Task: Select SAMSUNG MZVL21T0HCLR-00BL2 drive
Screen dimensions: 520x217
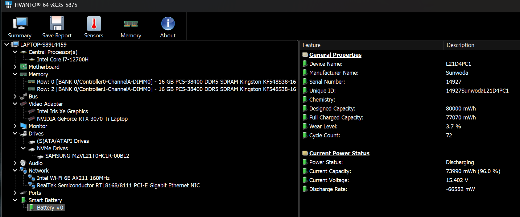Action: (87, 156)
